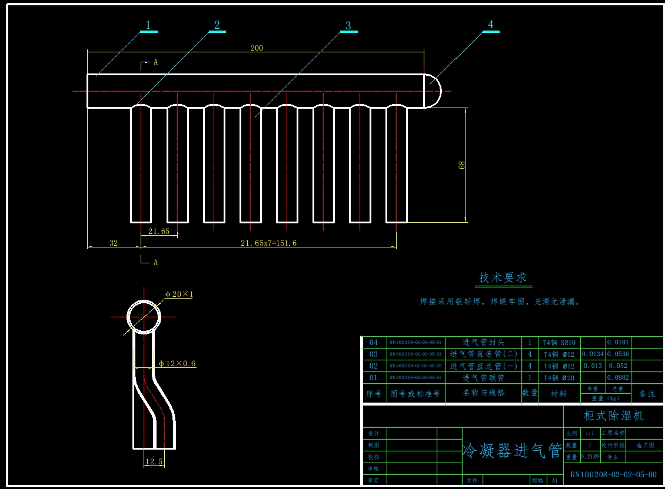
Task: Click the "文件" label
Action: point(471,481)
